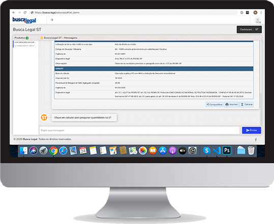
Task: Click the browser back arrow
Action: click(x=14, y=13)
